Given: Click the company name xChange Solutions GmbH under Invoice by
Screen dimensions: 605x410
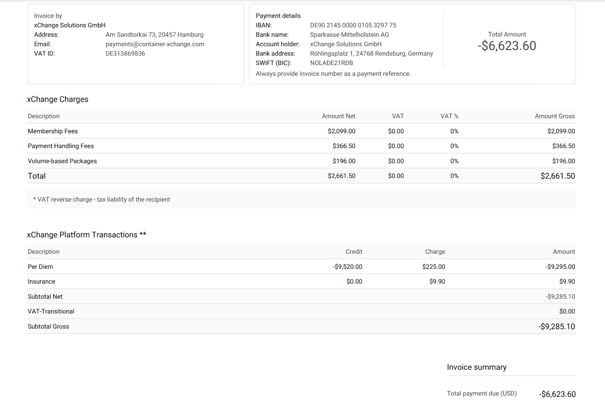Looking at the screenshot, I should coord(70,25).
